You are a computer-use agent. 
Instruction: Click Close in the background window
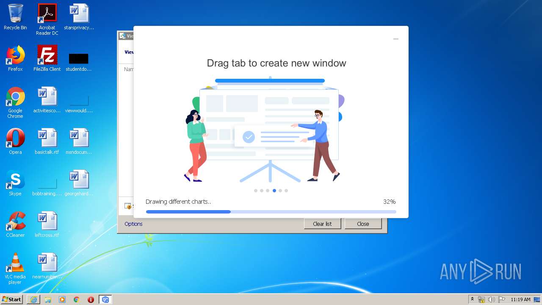tap(363, 224)
